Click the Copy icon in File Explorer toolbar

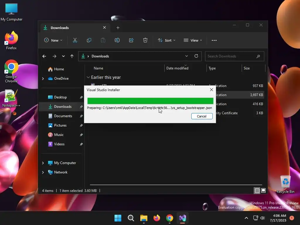click(x=89, y=40)
